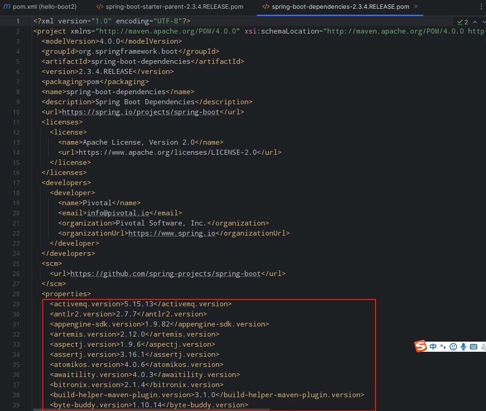Click the version 2.3.4.RELEASE line
Viewport: 486px width, 411px height.
[x=108, y=72]
